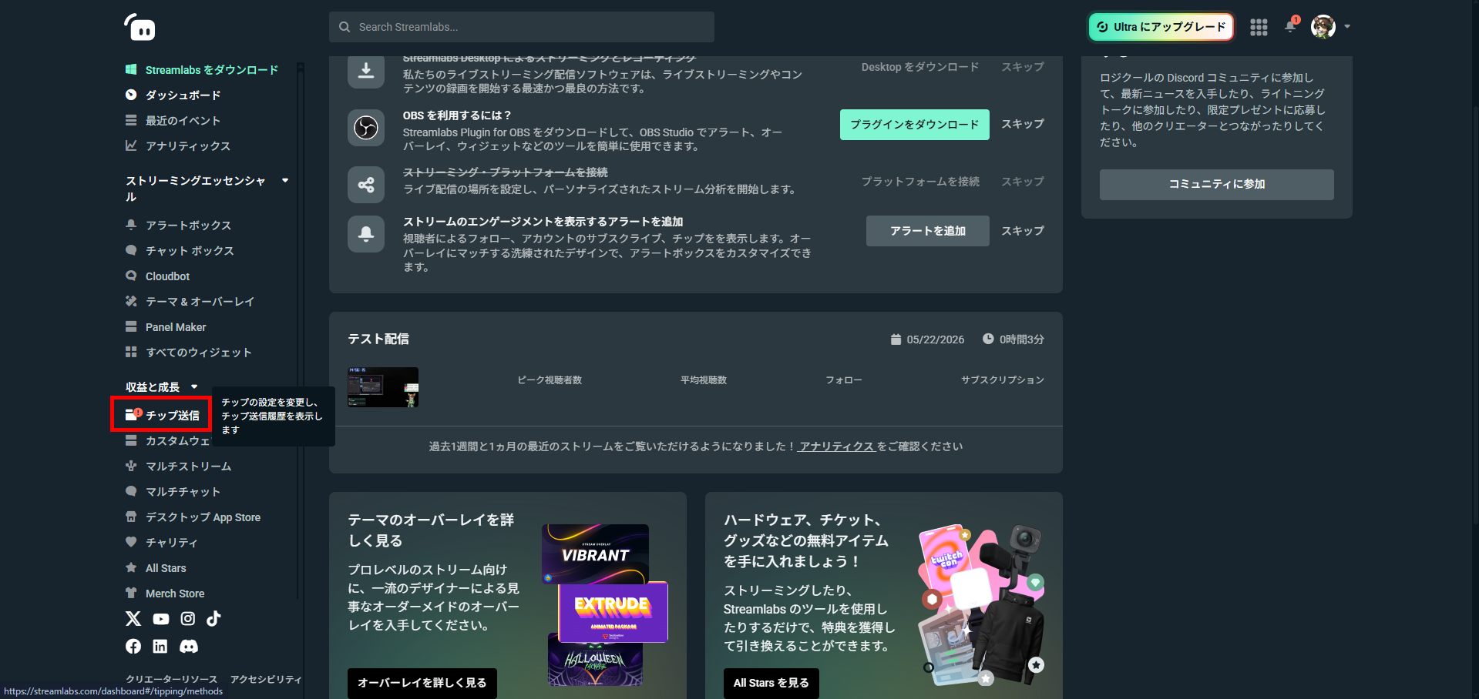Click the Ultra にアップグレード button
This screenshot has height=699, width=1479.
pos(1161,27)
